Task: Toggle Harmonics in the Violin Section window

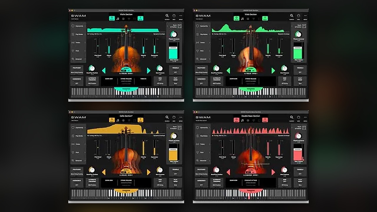Action: 77,81
